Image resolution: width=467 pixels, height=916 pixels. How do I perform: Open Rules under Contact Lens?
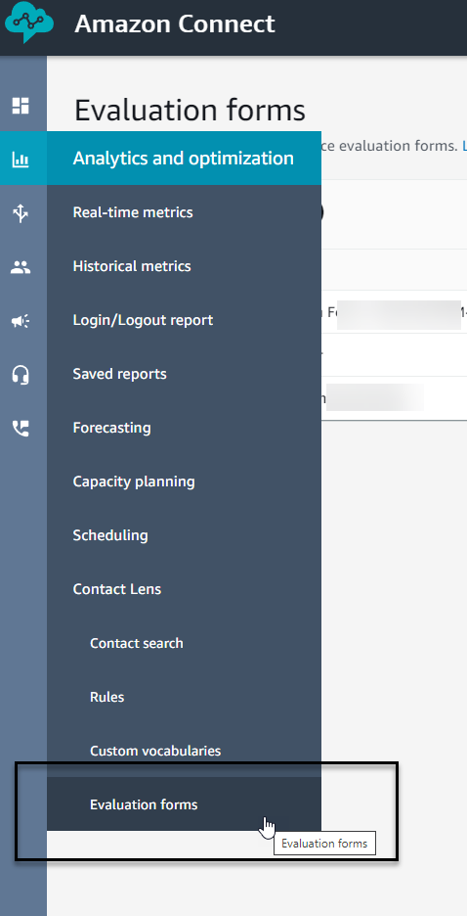184,697
